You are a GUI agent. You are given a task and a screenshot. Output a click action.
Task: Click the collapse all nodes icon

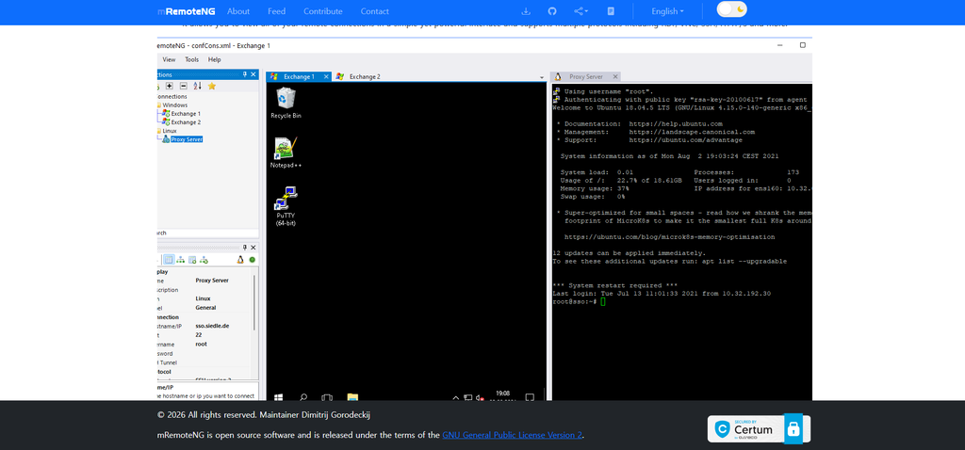[183, 86]
